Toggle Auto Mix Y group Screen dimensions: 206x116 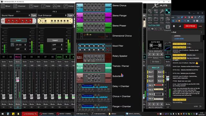coord(160,45)
